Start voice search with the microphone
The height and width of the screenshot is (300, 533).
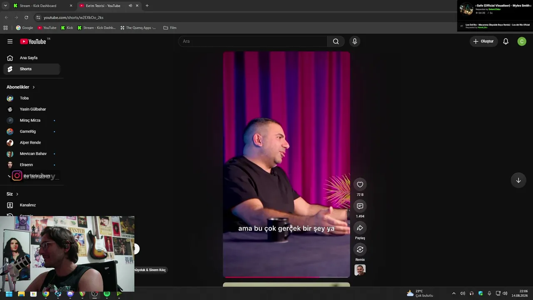(x=355, y=41)
